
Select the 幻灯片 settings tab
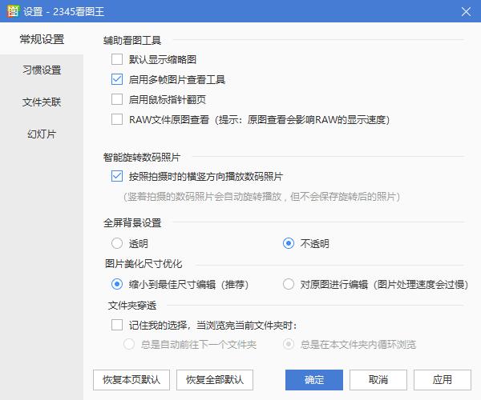[42, 134]
